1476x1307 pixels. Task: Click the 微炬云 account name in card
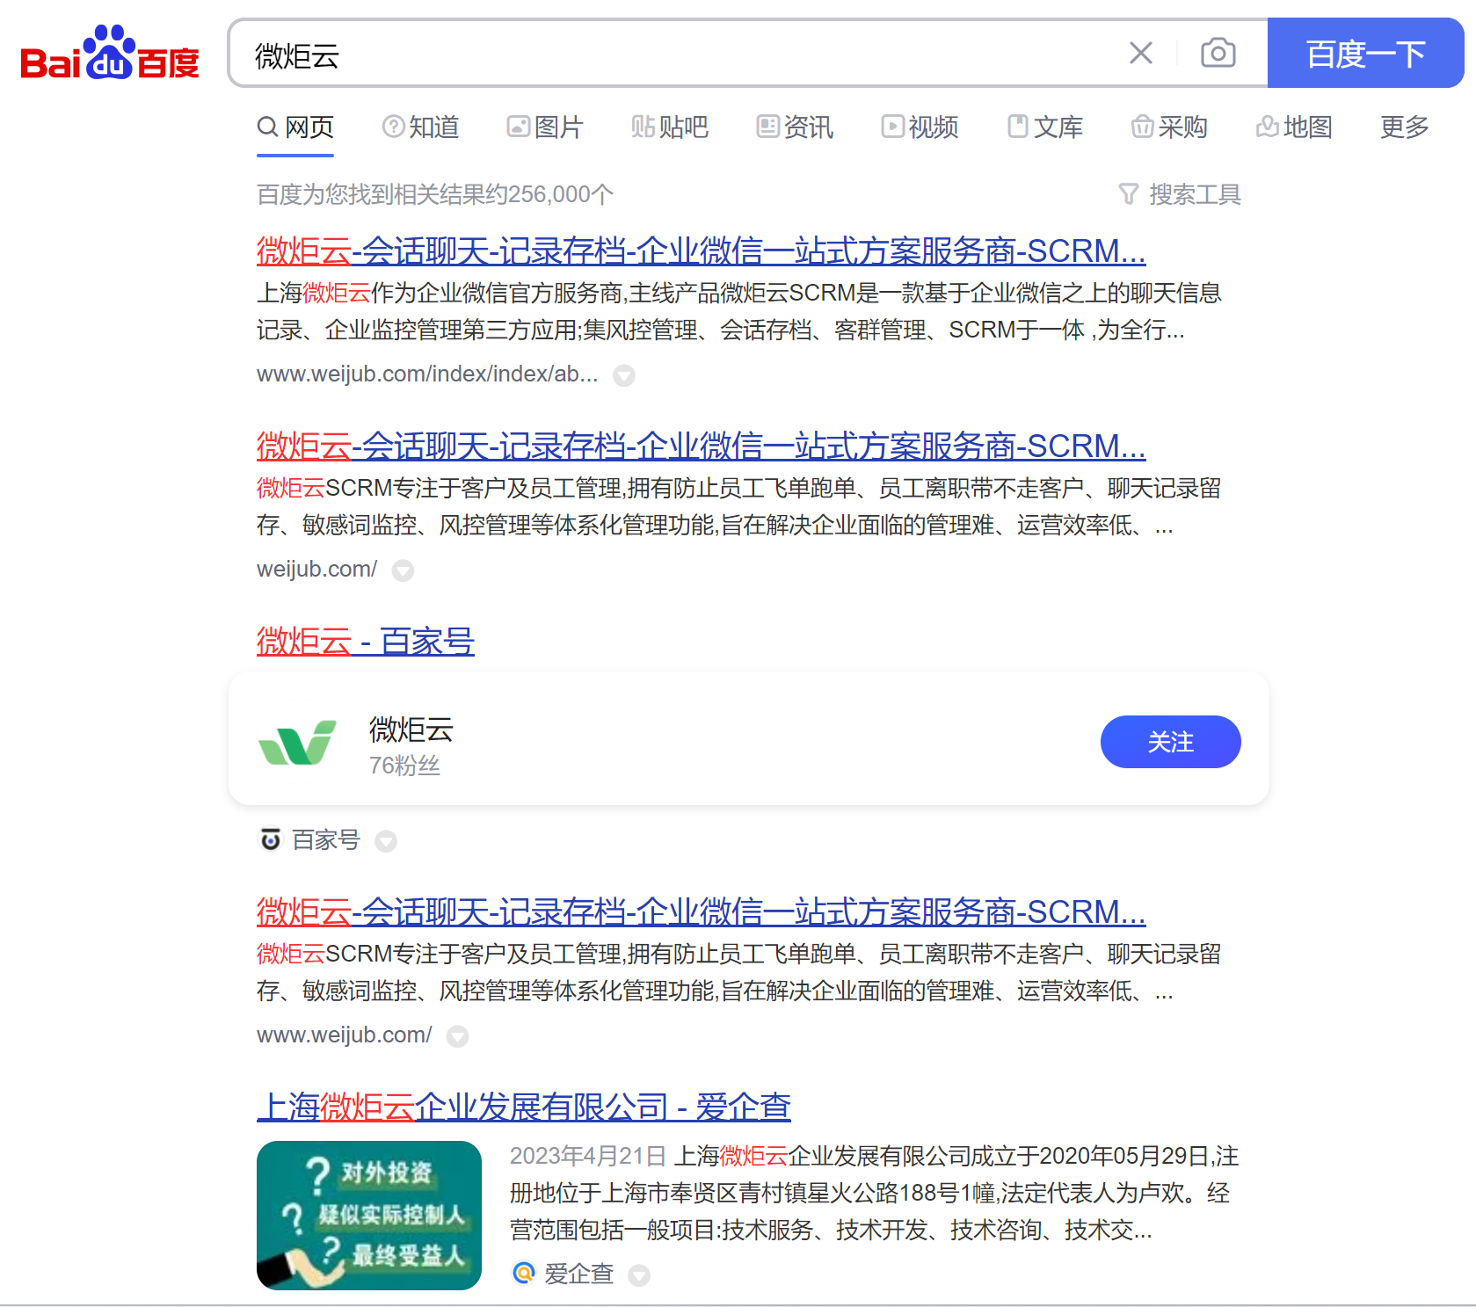click(411, 730)
